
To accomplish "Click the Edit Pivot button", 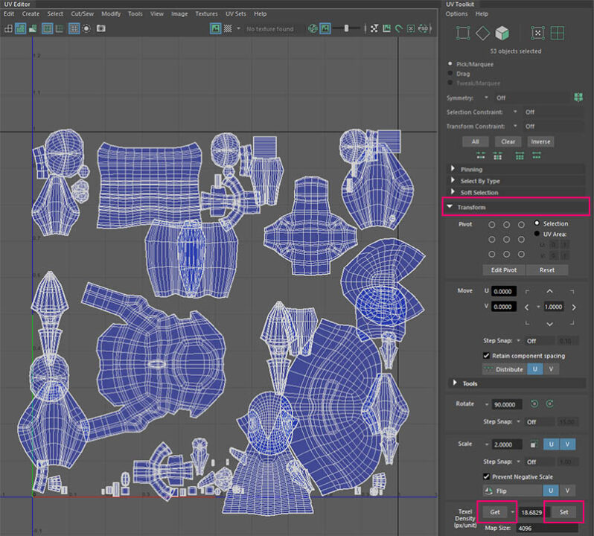I will point(504,269).
